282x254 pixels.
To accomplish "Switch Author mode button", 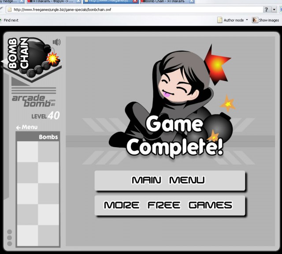I will tap(234, 20).
